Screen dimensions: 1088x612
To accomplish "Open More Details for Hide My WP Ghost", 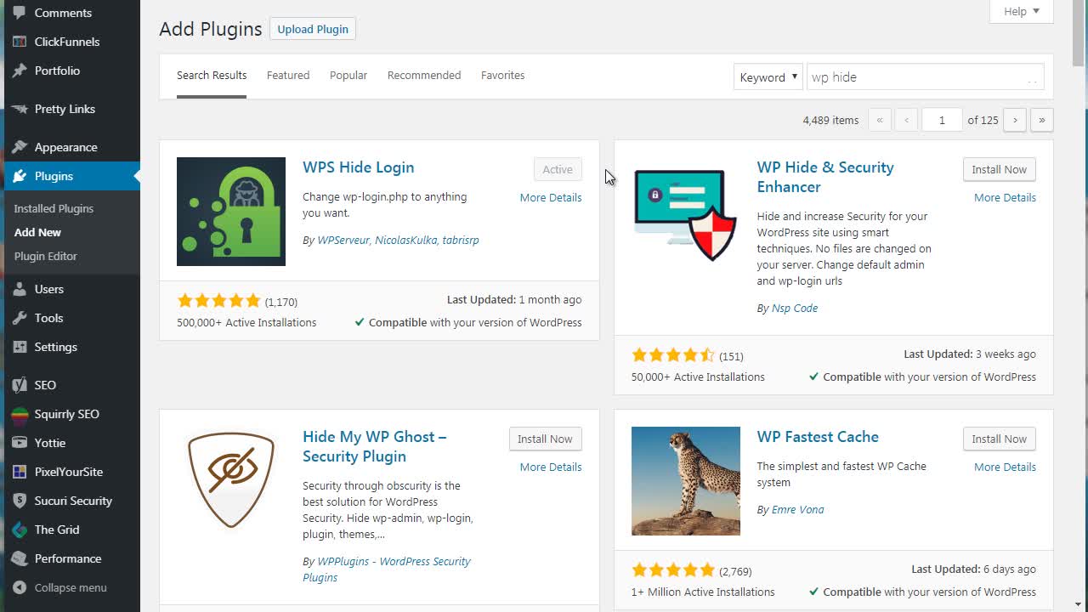I will (x=551, y=467).
